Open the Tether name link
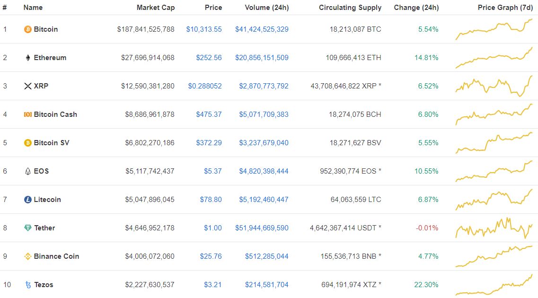This screenshot has height=298, width=538. click(x=44, y=228)
